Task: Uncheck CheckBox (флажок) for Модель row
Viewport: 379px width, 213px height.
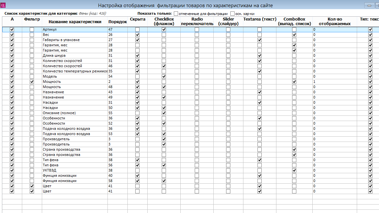Action: (x=164, y=76)
